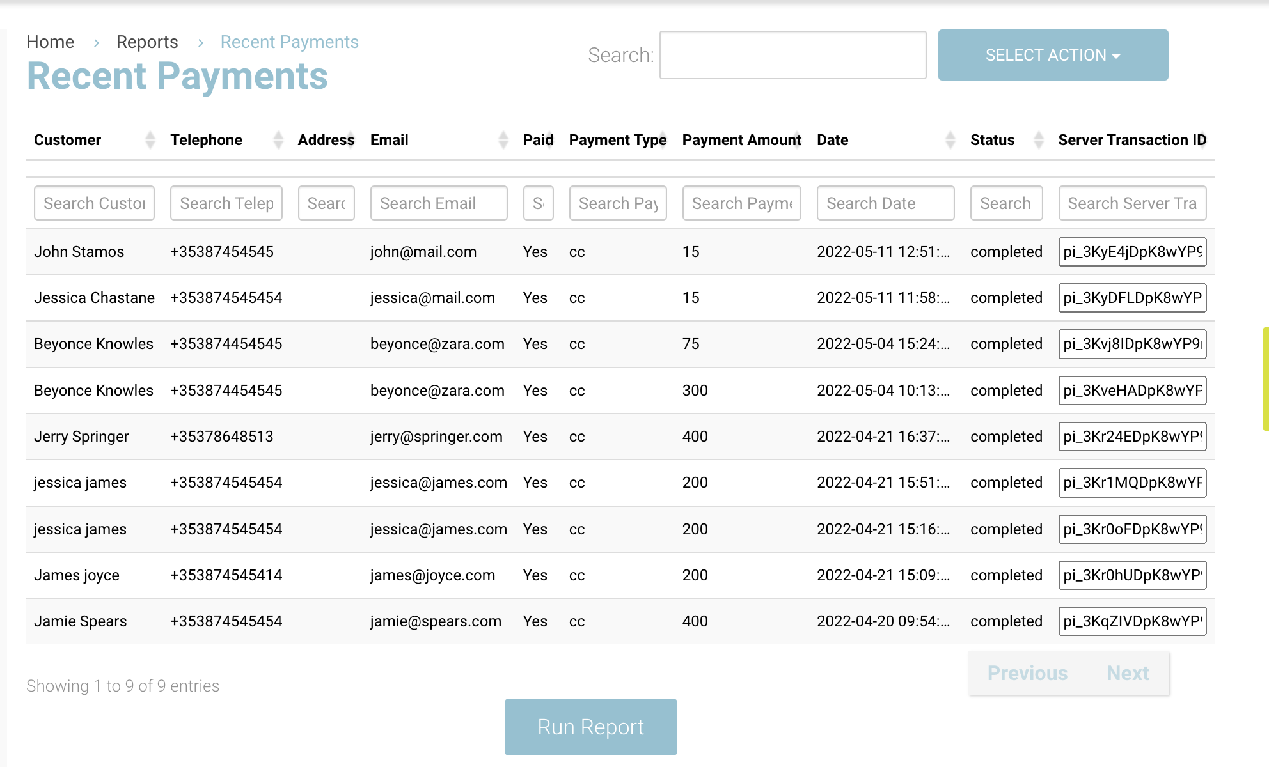The image size is (1269, 767).
Task: Go to Next page of entries
Action: pos(1127,673)
